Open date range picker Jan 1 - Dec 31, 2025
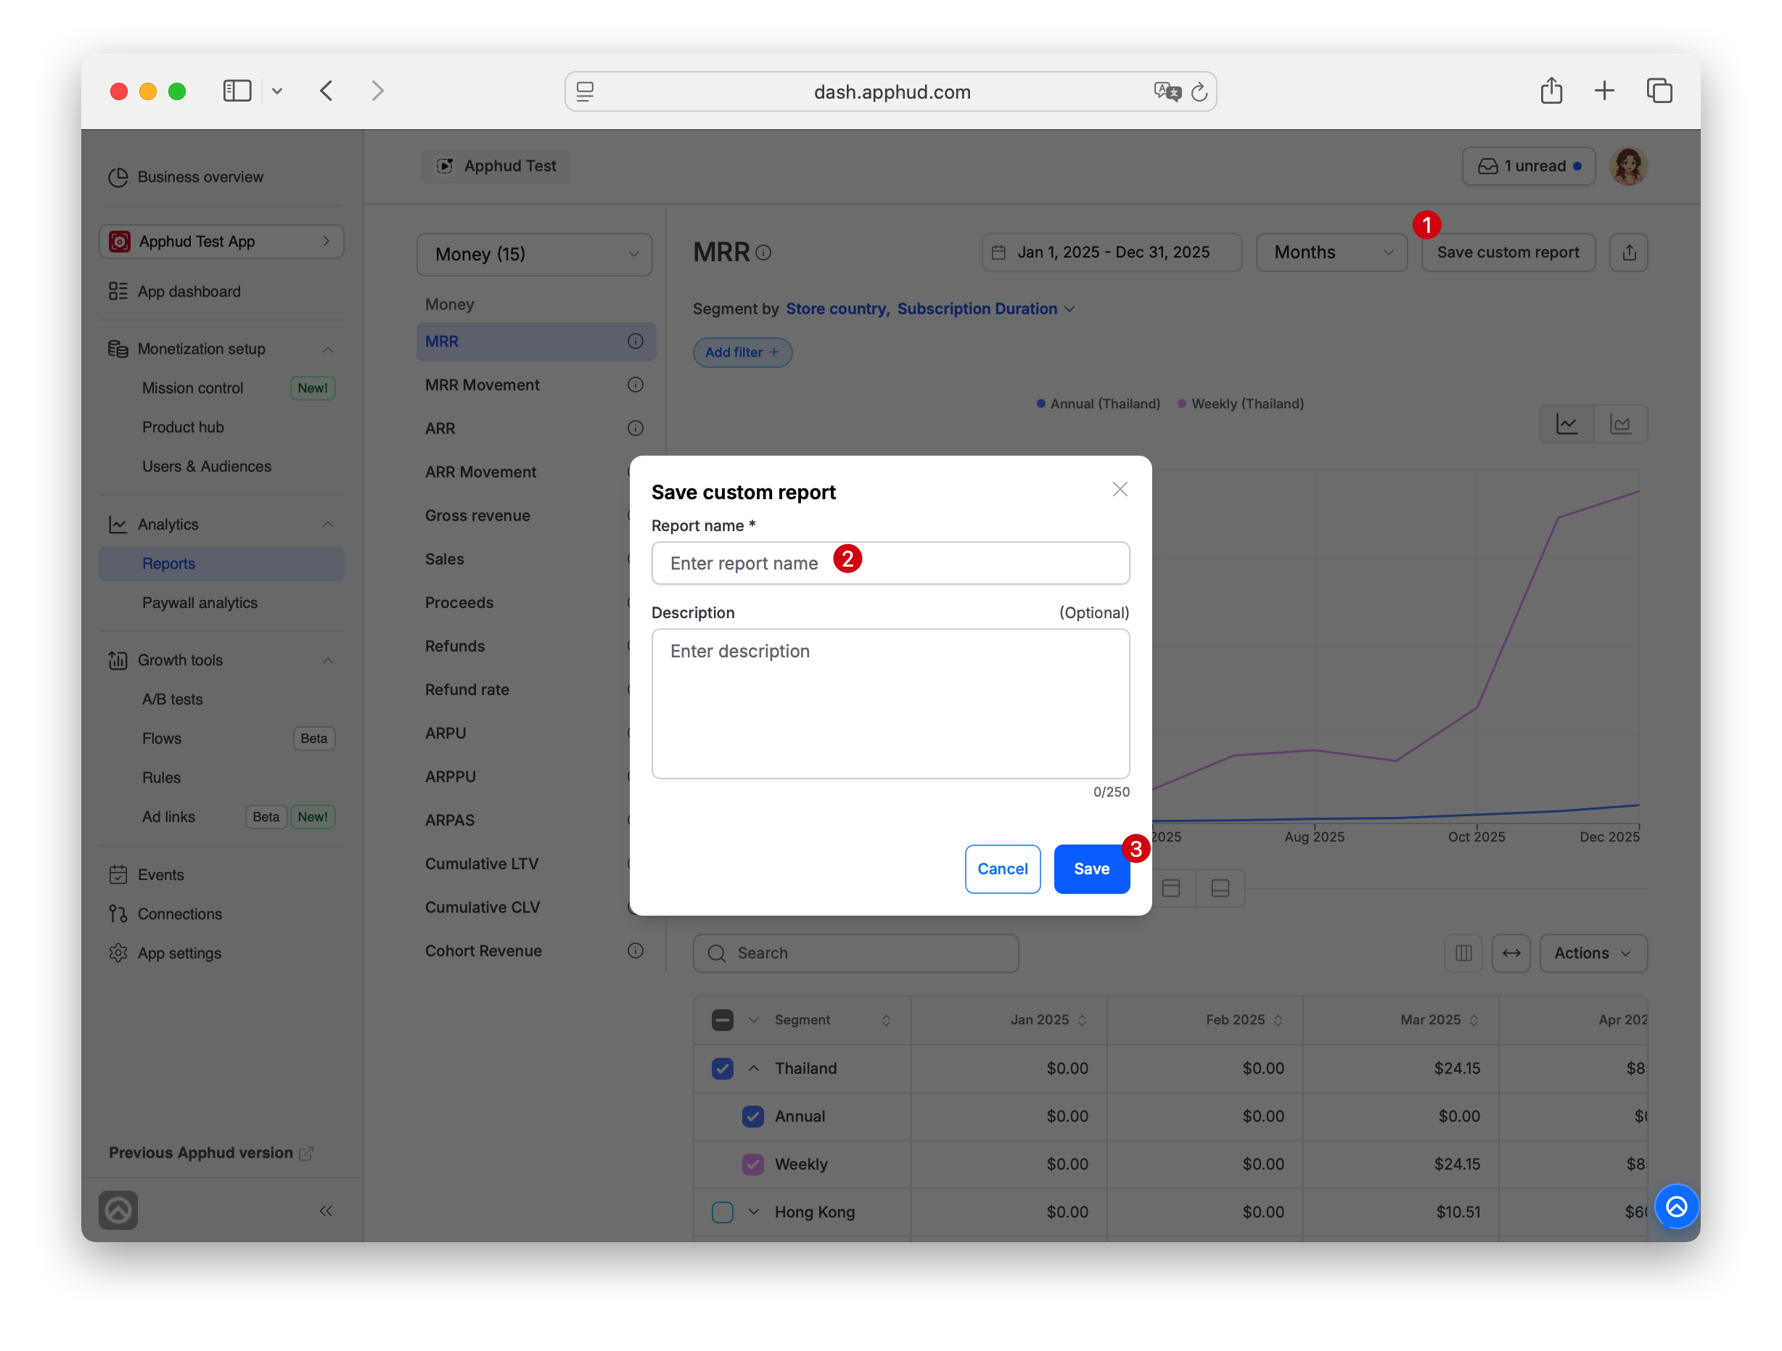 [x=1111, y=253]
